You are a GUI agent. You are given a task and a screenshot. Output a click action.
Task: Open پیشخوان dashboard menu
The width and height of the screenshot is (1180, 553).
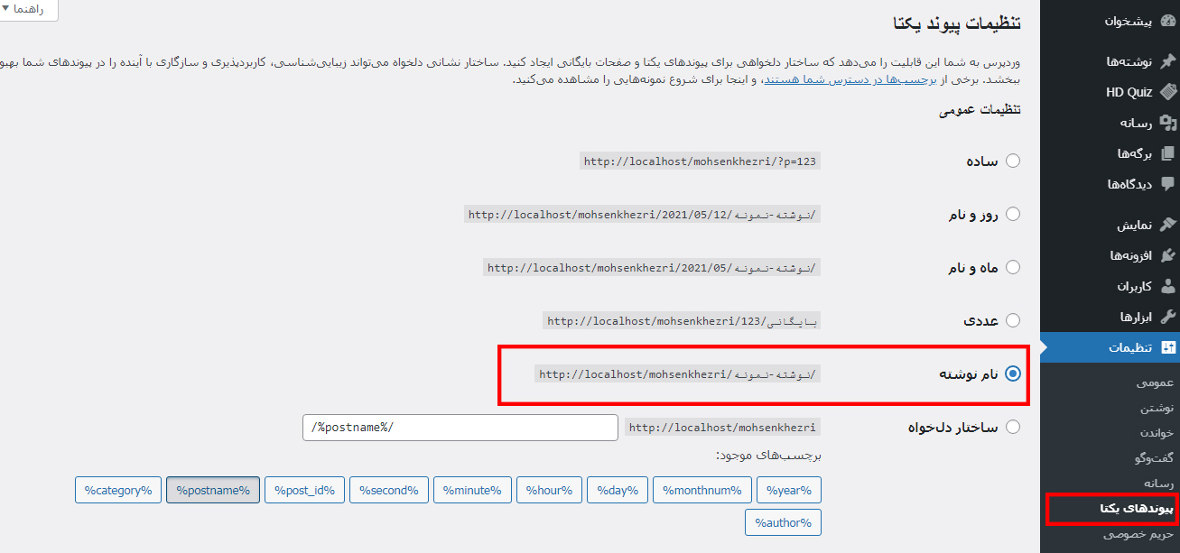1110,20
